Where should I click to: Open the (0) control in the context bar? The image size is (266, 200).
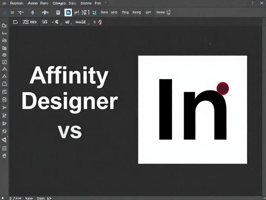click(x=44, y=22)
